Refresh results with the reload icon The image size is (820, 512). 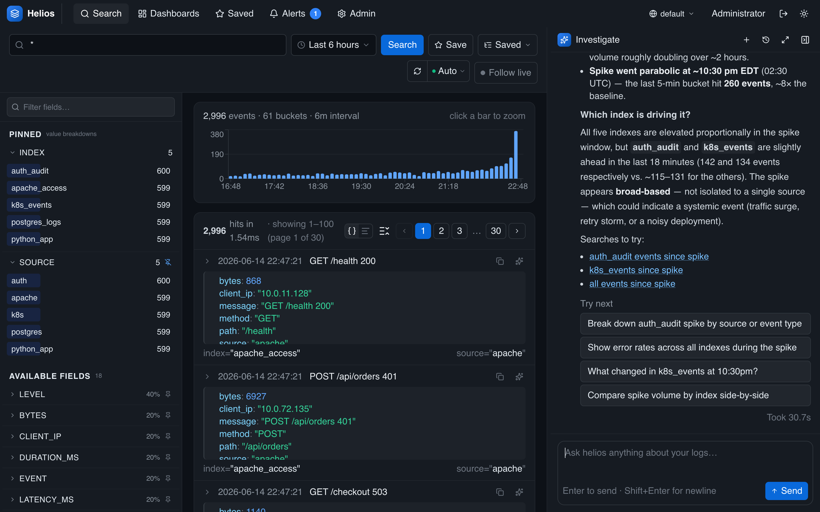coord(417,71)
